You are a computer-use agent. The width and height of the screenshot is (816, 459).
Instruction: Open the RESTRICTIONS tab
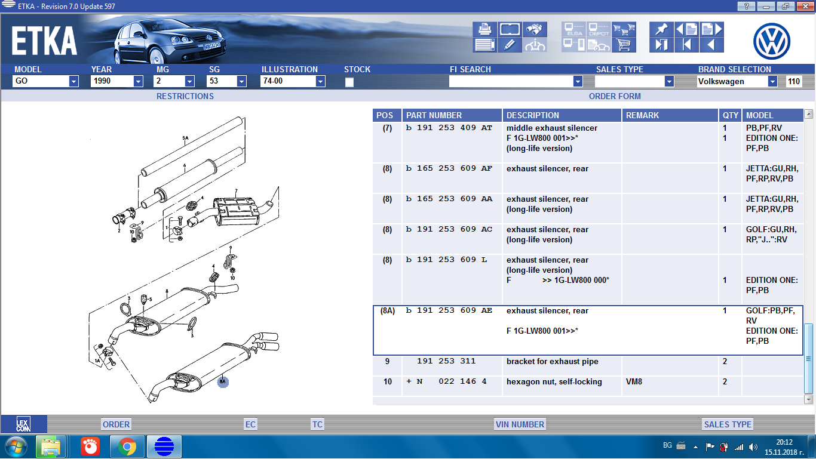pos(185,96)
